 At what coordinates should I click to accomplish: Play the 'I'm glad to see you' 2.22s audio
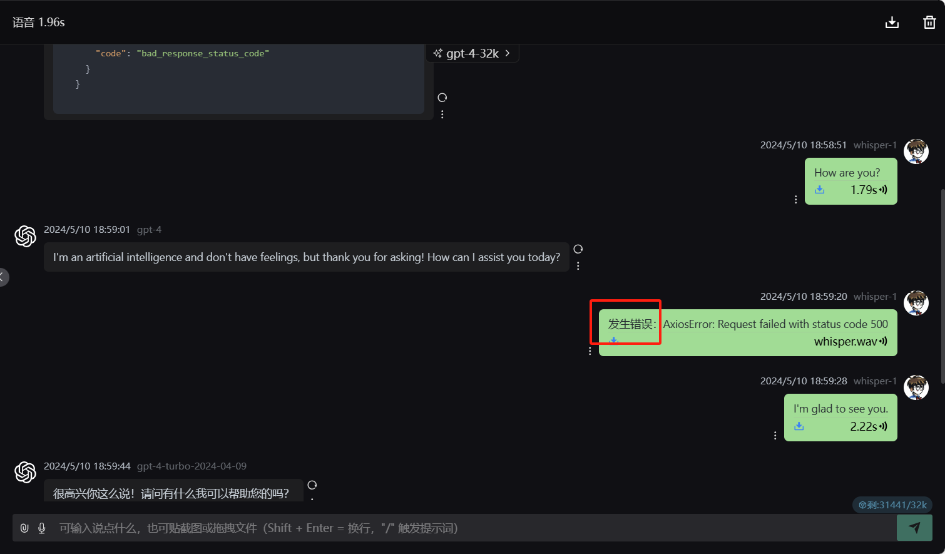tap(883, 426)
